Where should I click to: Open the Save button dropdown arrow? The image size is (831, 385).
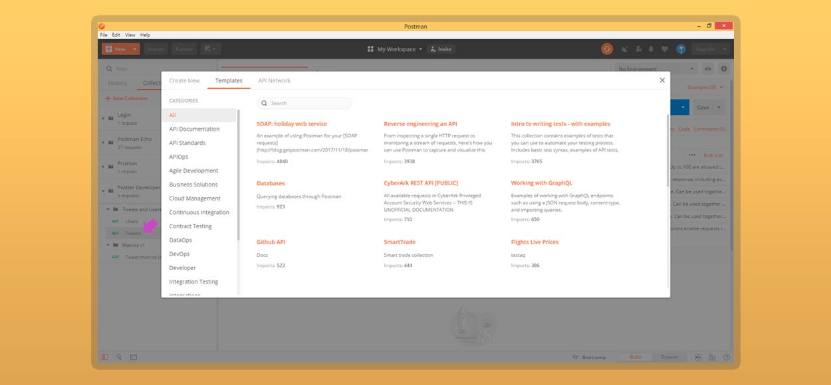(720, 108)
